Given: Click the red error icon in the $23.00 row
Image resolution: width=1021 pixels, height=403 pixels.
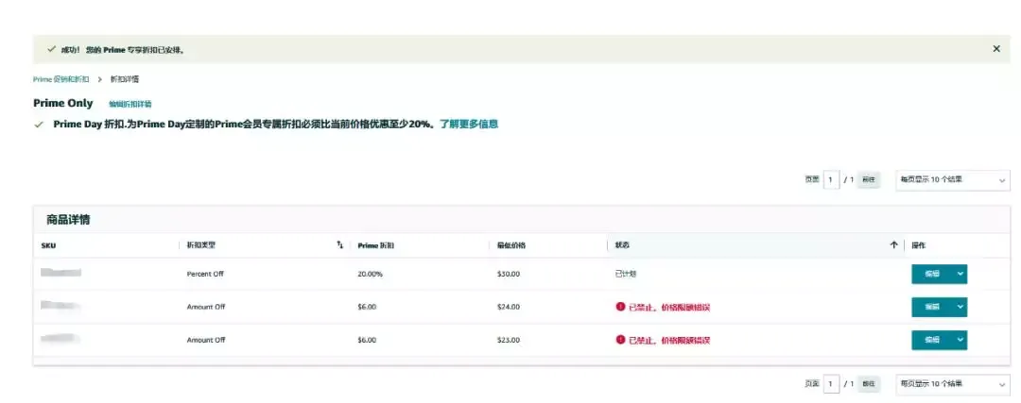Looking at the screenshot, I should coord(620,340).
